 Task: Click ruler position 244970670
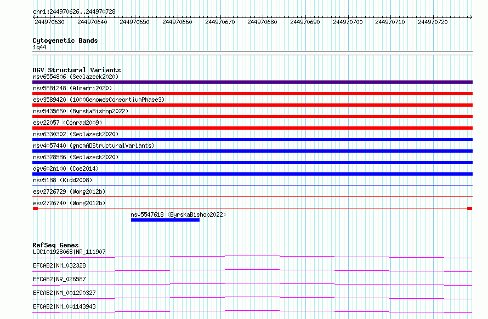220,22
